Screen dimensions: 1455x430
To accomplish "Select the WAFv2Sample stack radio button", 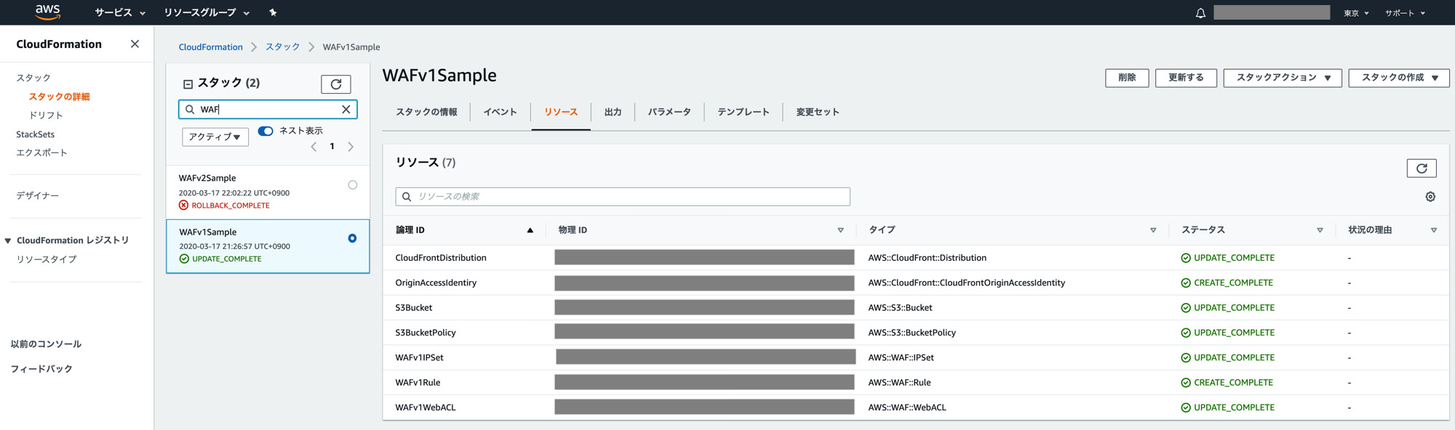I will pos(353,185).
